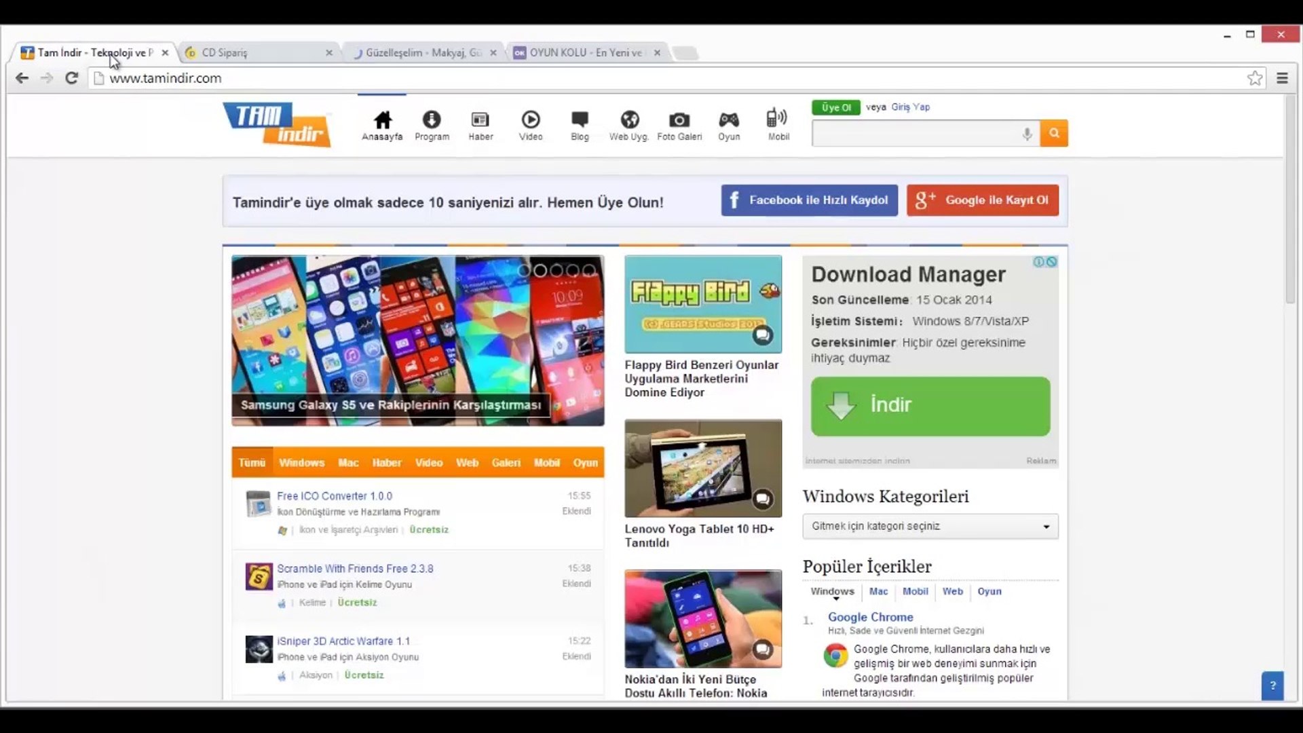The image size is (1303, 733).
Task: Click Facebook ile Hızlı Kaydol button
Action: (x=809, y=200)
